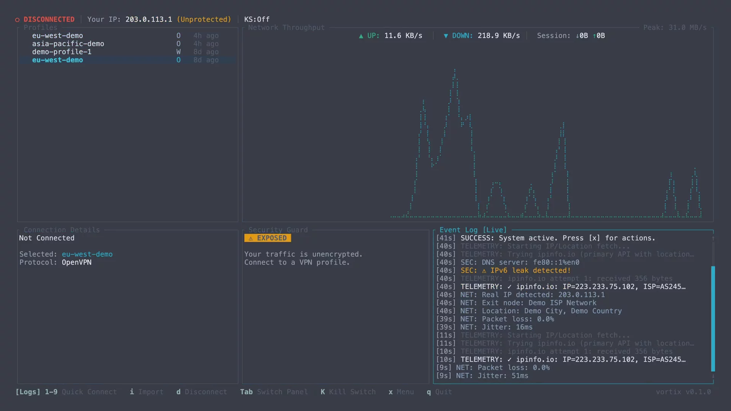The image size is (731, 411).
Task: Expand the Connection Details panel
Action: [x=61, y=229]
